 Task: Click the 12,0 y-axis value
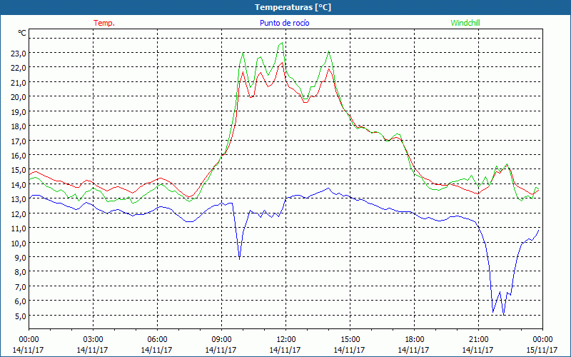tap(19, 213)
